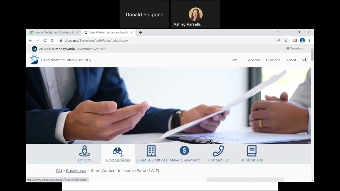Open a new browser tab with plus icon
The width and height of the screenshot is (340, 191).
140,32
